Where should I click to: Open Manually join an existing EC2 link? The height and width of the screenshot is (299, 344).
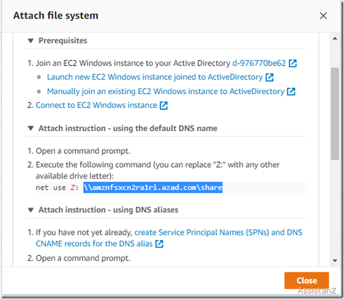(166, 91)
